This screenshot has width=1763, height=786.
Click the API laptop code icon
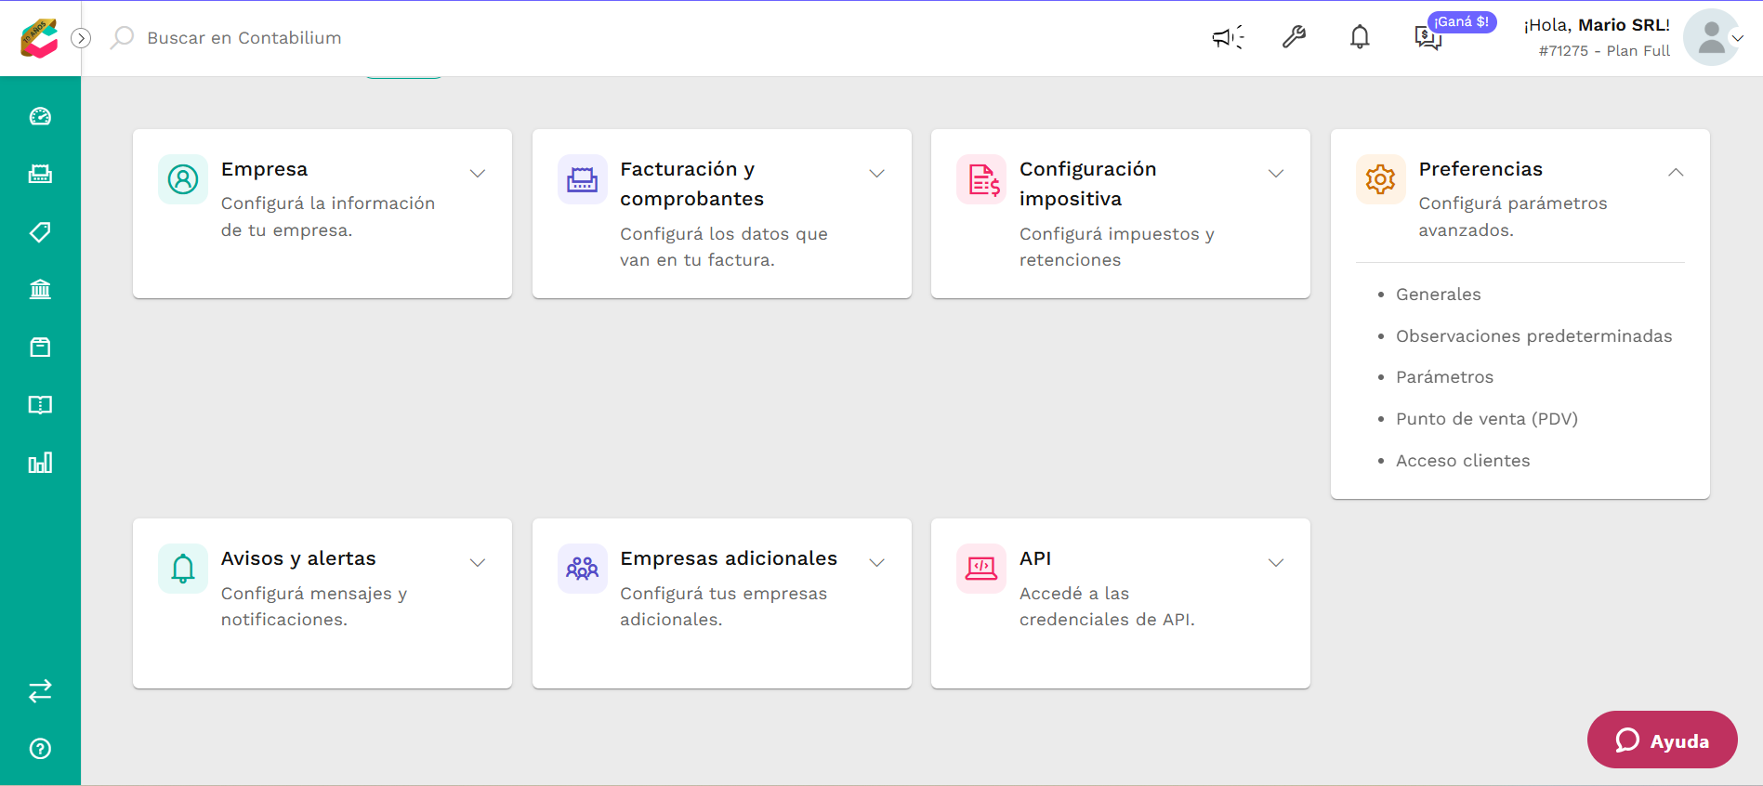coord(981,569)
